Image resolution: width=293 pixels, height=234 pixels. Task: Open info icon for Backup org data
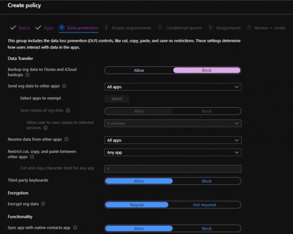(x=27, y=75)
